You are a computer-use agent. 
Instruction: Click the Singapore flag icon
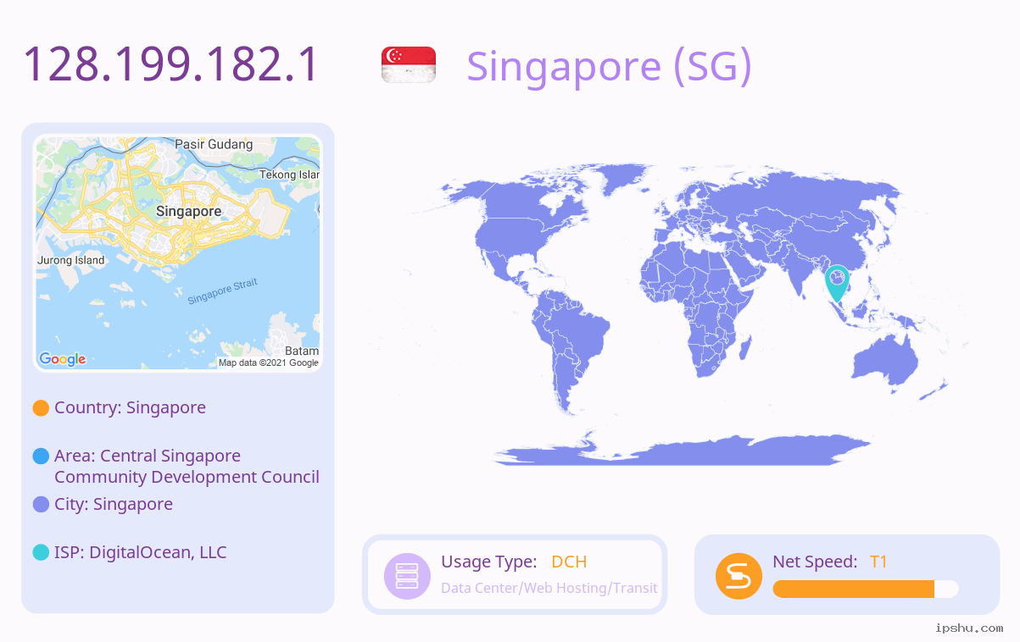[409, 65]
